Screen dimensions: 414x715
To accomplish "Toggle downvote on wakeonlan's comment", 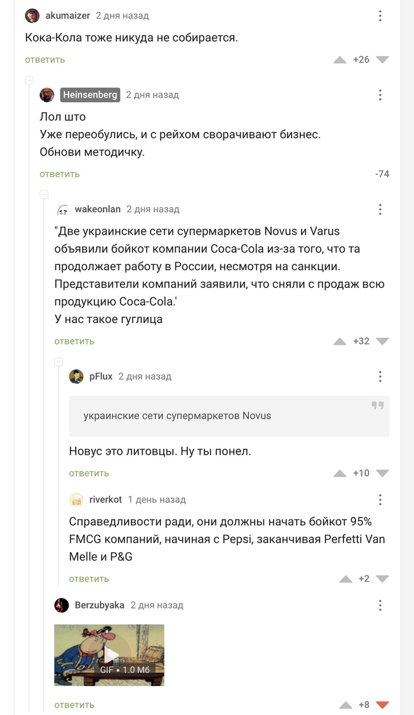I will [x=382, y=341].
